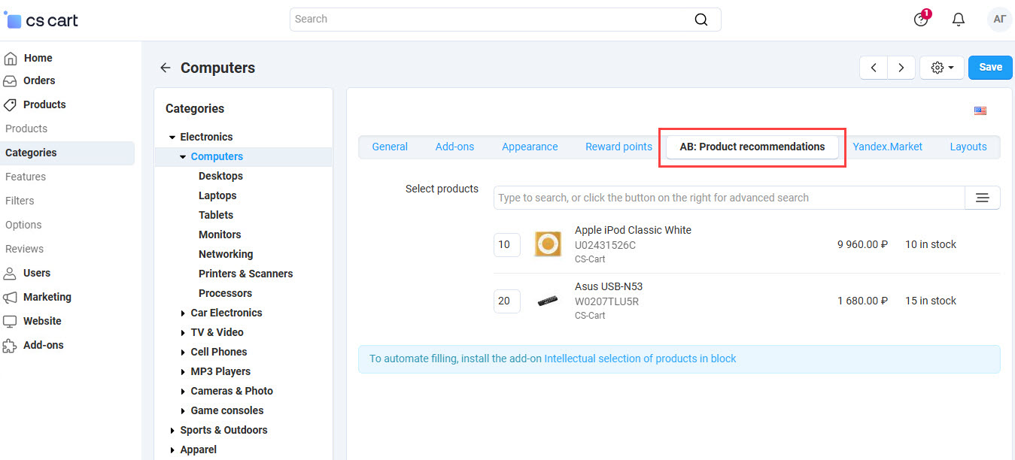Click the Asus USB-N53 thumbnail
Viewport: 1015px width, 460px height.
point(548,301)
